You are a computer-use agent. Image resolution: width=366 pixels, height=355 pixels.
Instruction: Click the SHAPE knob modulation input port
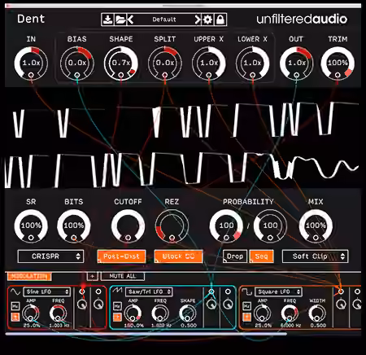121,75
